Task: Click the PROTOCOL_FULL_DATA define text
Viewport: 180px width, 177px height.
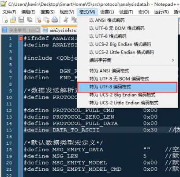Action: coord(85,123)
